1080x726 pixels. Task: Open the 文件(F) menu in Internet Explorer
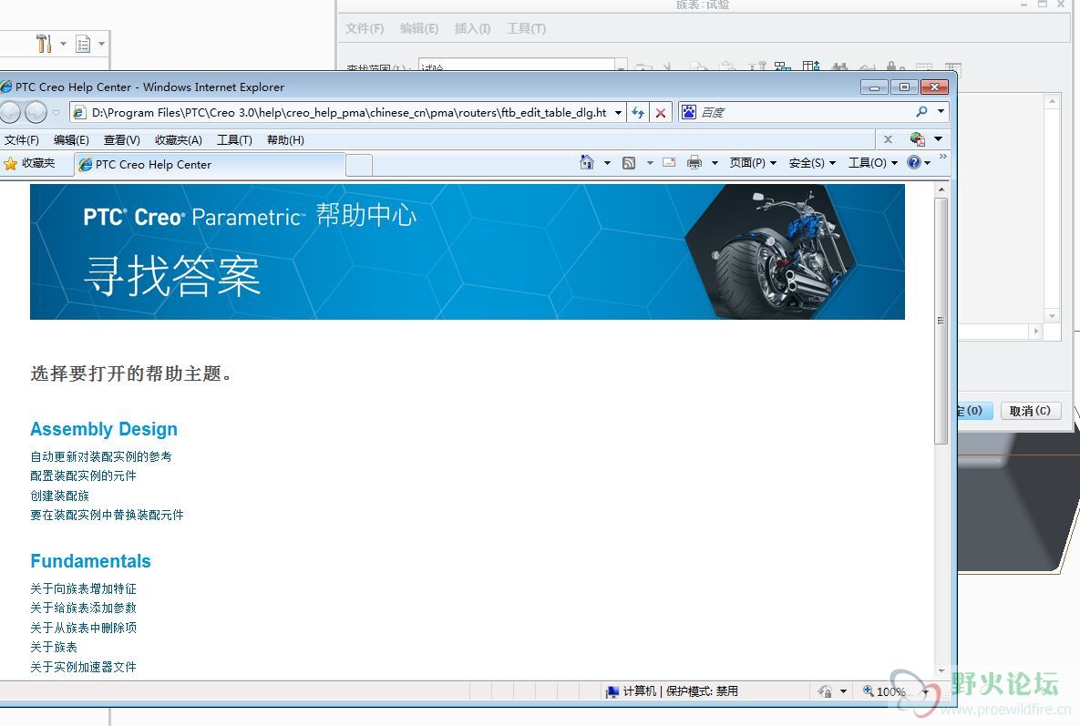click(22, 139)
